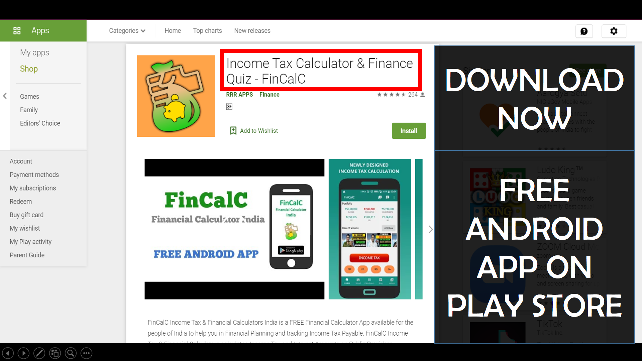Screen dimensions: 642x361
Task: Click the forward arrow carousel icon
Action: click(431, 229)
